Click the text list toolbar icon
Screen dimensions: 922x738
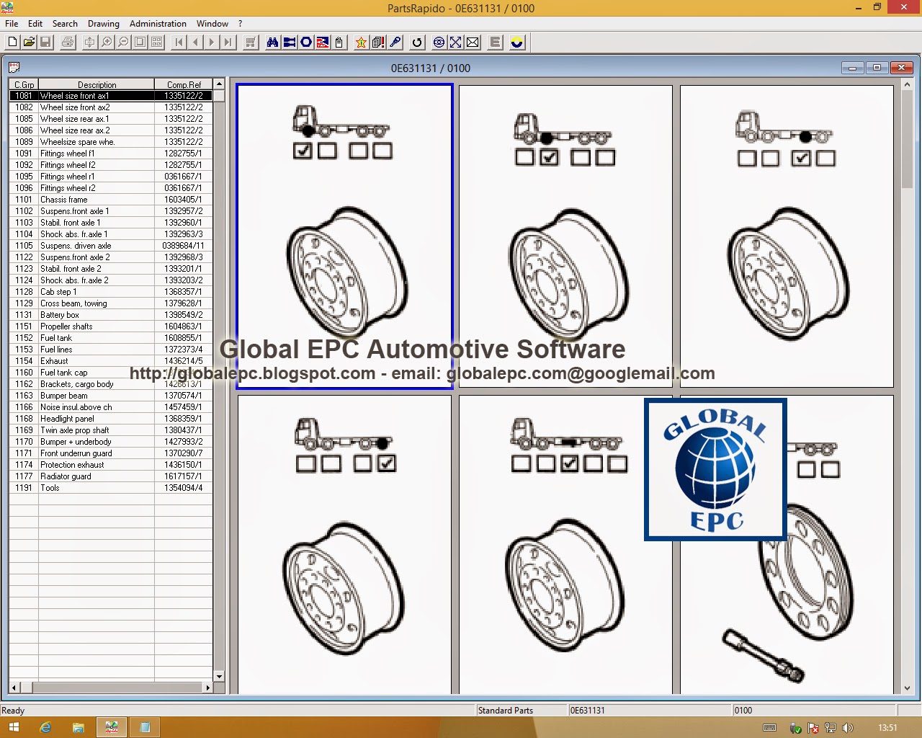click(495, 43)
